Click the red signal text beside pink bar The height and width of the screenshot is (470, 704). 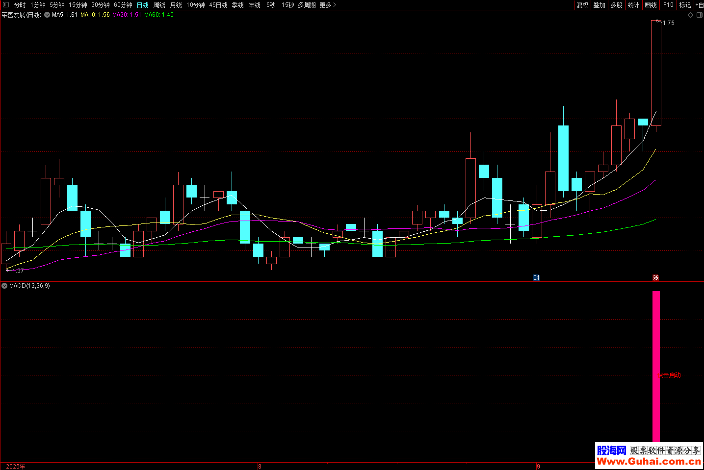669,375
